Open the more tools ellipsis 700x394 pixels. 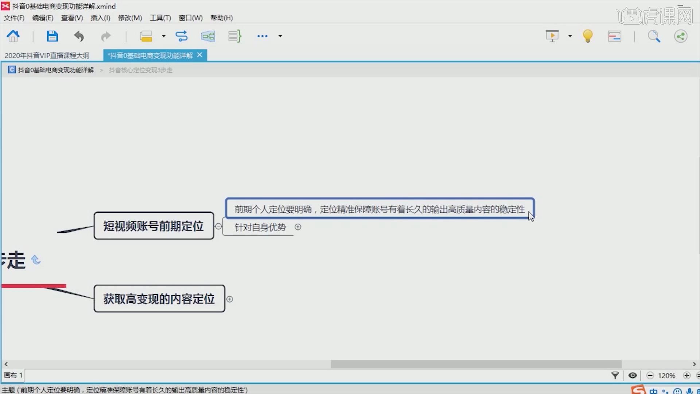262,36
